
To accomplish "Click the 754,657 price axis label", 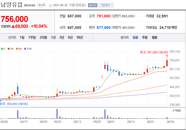I will [175, 60].
